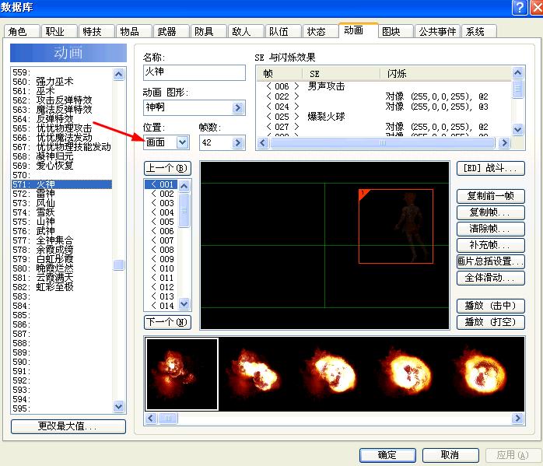This screenshot has height=466, width=543.
Task: Select animation 560: 强力巫术 in the list
Action: [x=61, y=82]
